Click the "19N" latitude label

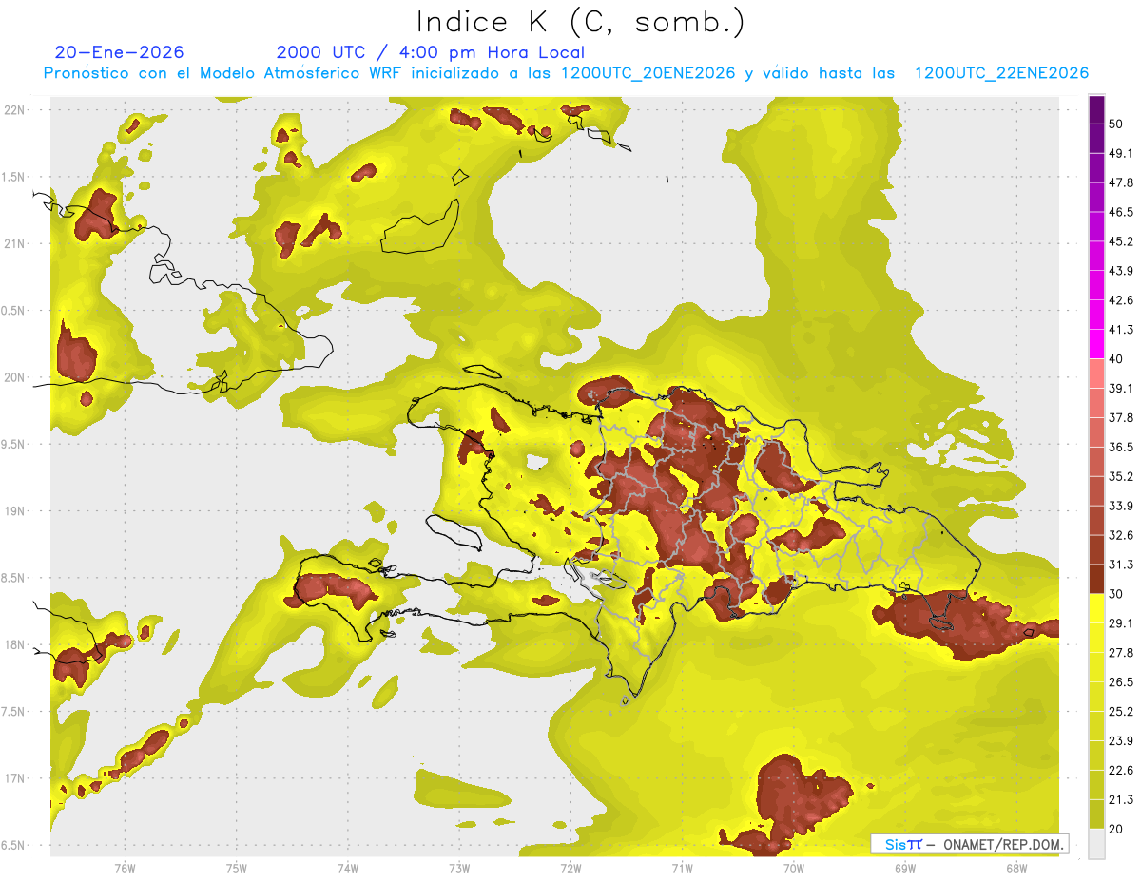click(x=14, y=511)
